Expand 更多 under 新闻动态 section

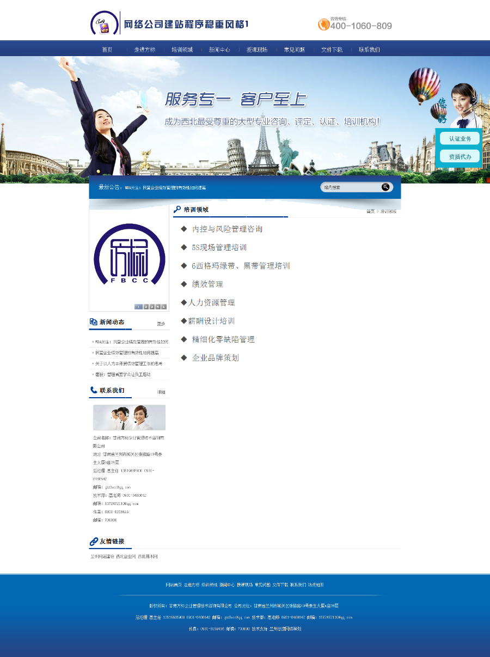(x=161, y=323)
